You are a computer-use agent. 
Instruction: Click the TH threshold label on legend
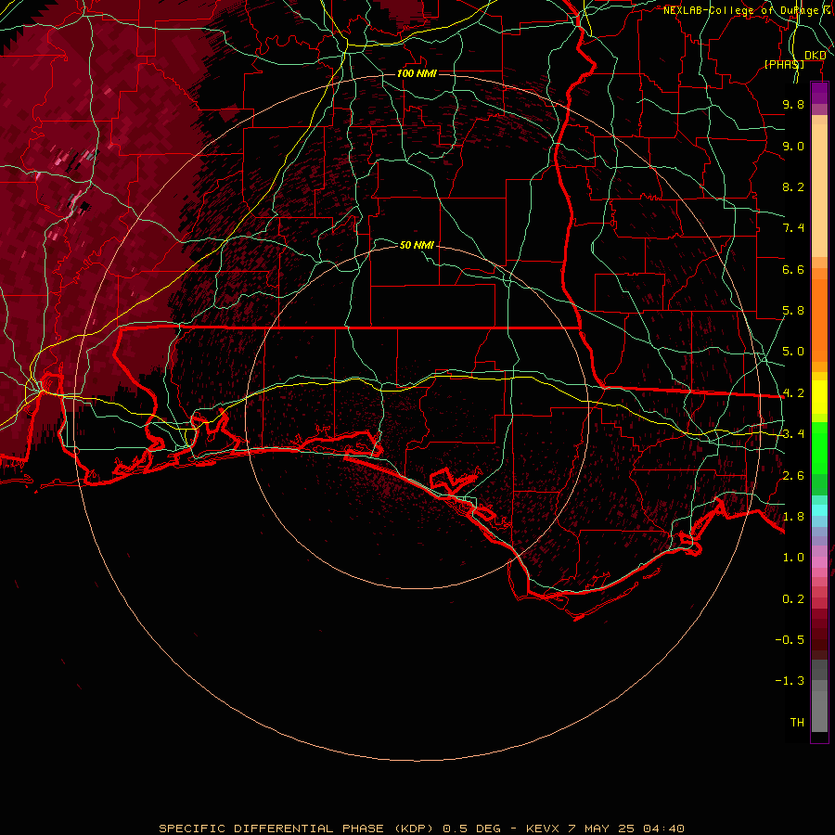point(797,723)
